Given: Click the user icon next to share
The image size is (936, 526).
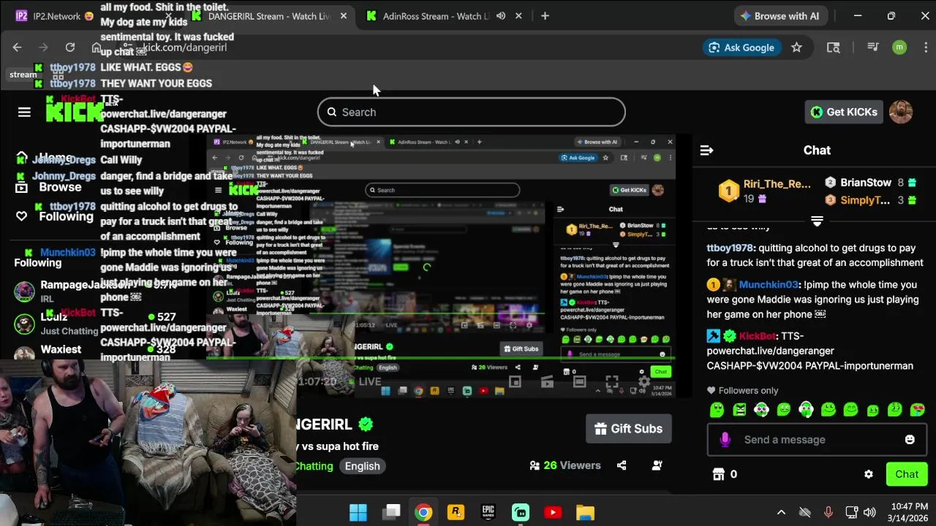Looking at the screenshot, I should (657, 465).
